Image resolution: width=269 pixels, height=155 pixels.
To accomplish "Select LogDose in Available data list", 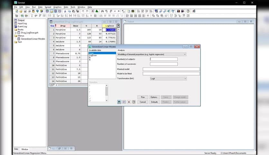I will (93, 55).
